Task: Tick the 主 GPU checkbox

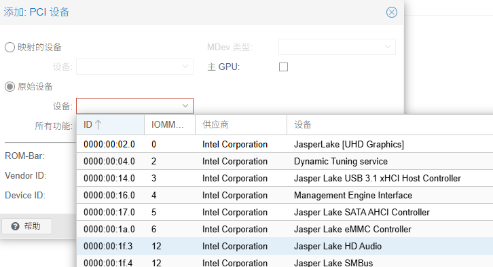Action: pos(283,67)
